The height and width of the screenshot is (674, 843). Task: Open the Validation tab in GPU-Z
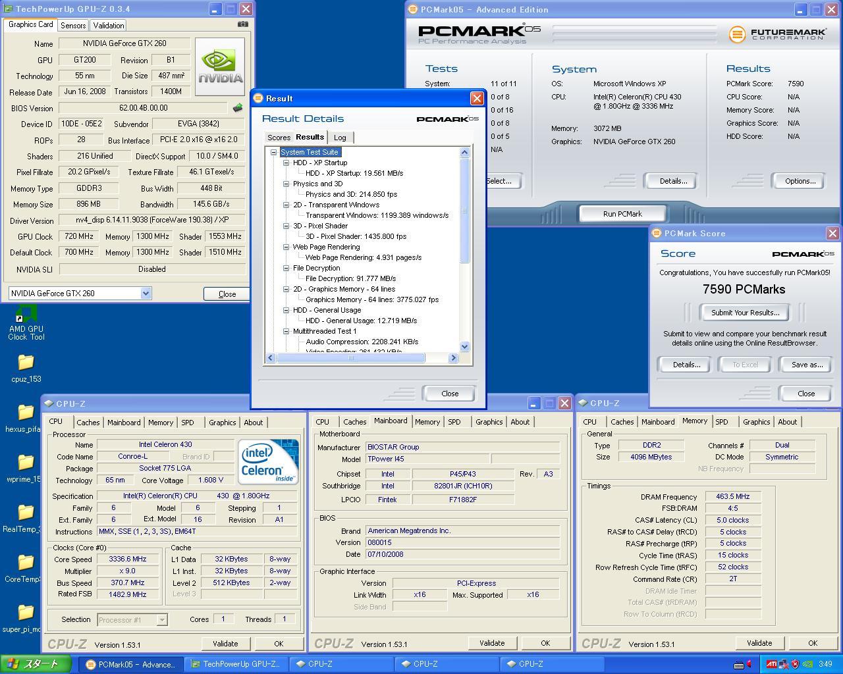(109, 25)
